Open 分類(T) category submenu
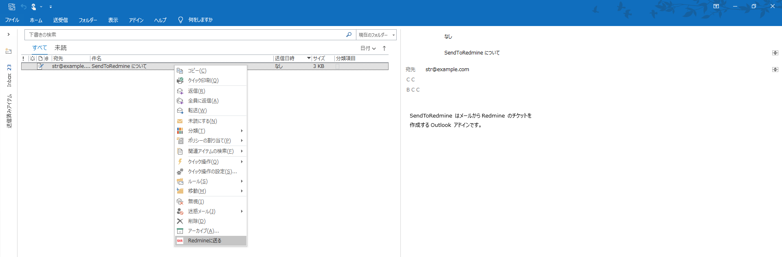The width and height of the screenshot is (782, 257). click(211, 131)
